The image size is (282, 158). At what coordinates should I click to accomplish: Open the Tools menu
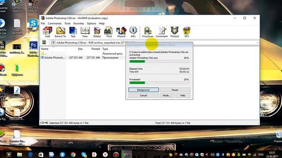(67, 23)
